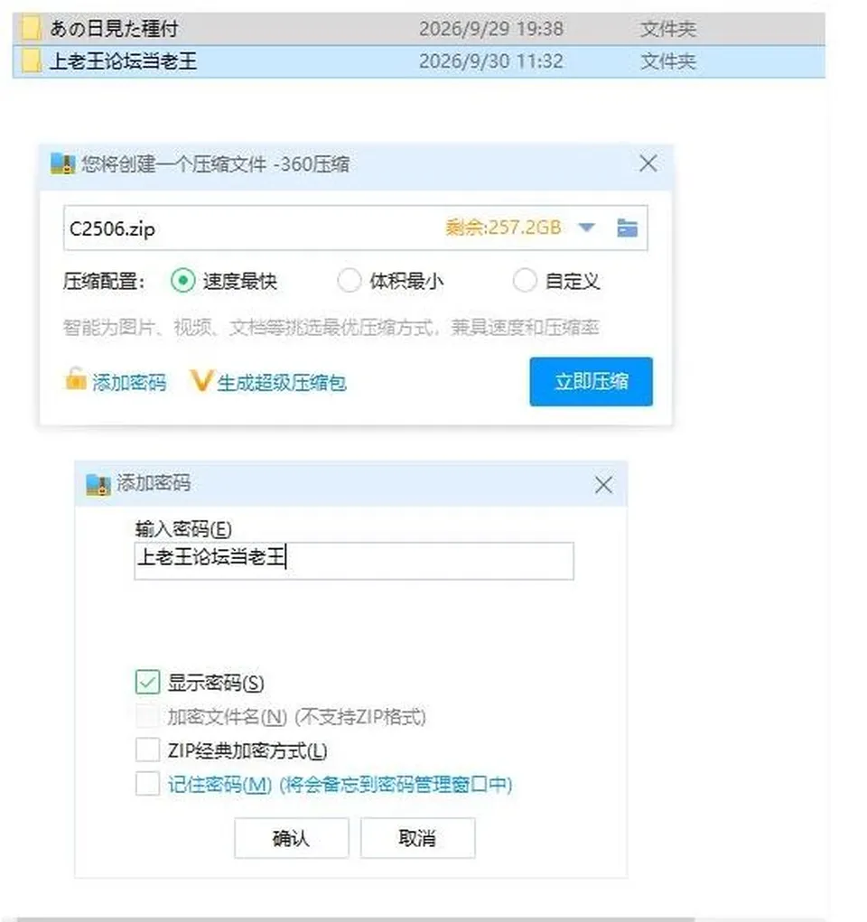The height and width of the screenshot is (922, 867).
Task: Click the lock icon beside 添加密码
Action: [x=75, y=379]
